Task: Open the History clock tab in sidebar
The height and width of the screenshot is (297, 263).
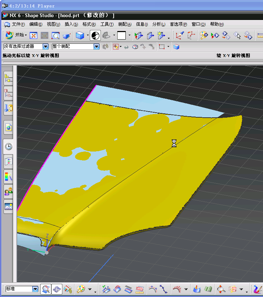Action: click(x=8, y=146)
